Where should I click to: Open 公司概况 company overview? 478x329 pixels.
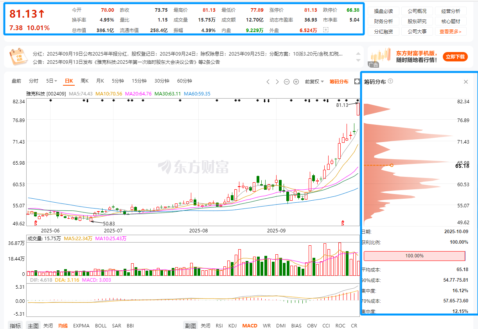tap(417, 11)
